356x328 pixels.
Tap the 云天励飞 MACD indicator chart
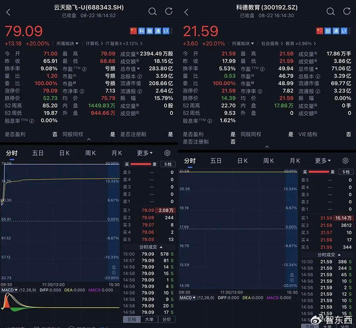(x=60, y=303)
